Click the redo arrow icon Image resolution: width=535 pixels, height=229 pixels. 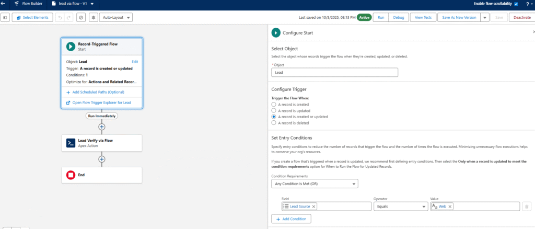[x=69, y=17]
